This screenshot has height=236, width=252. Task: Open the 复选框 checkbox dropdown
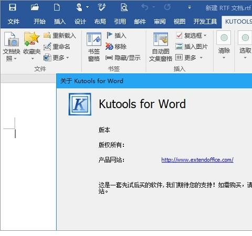(192, 36)
